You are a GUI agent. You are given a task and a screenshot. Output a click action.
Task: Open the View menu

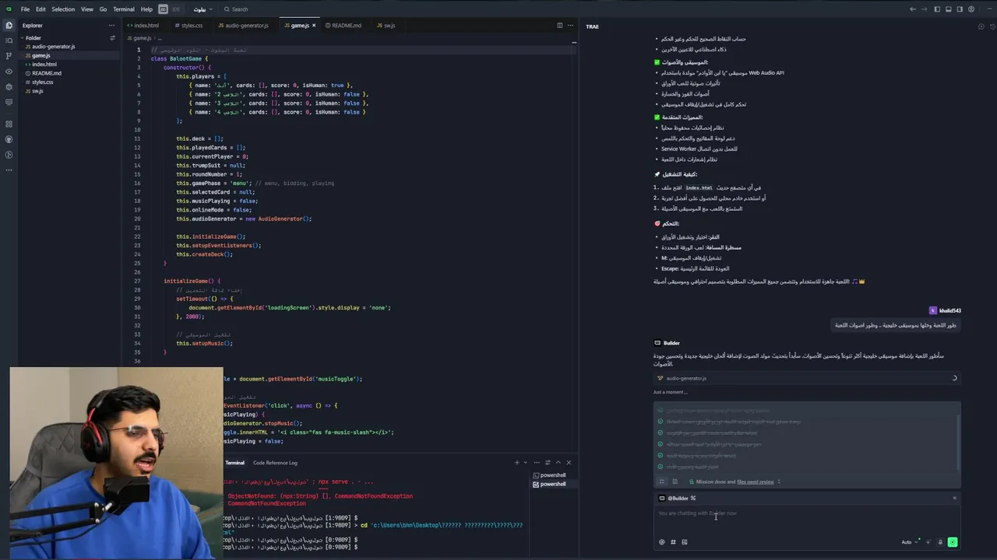click(87, 9)
